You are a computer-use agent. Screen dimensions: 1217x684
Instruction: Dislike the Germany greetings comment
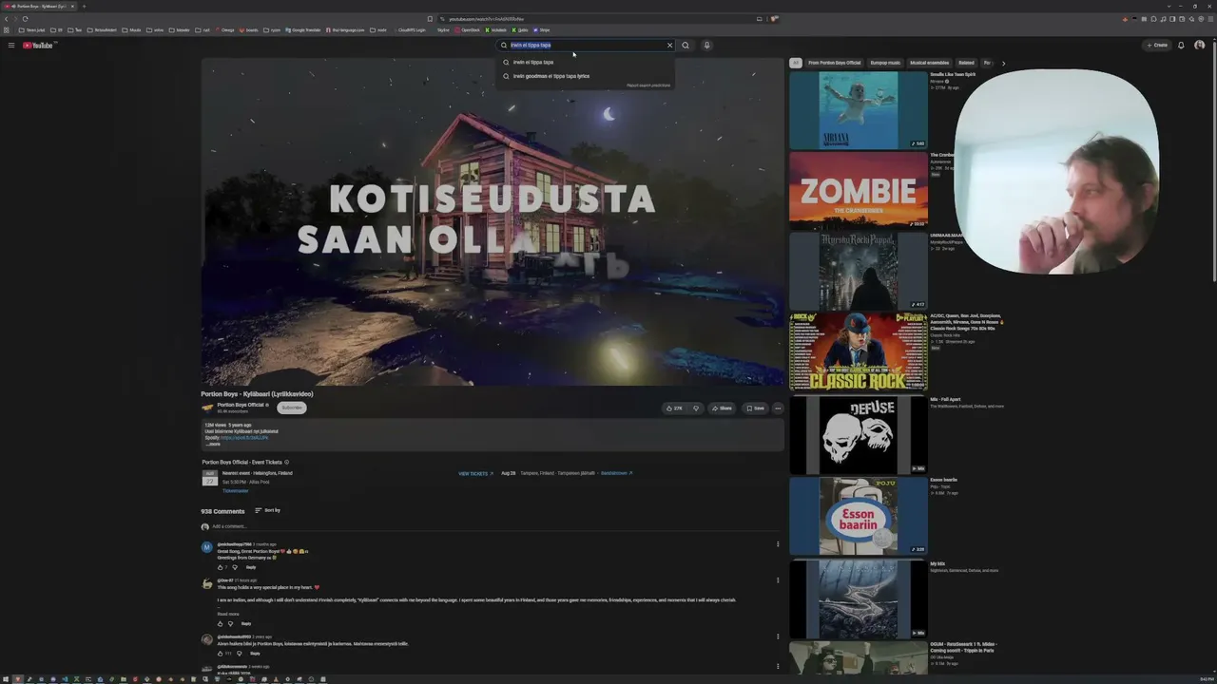(x=235, y=567)
